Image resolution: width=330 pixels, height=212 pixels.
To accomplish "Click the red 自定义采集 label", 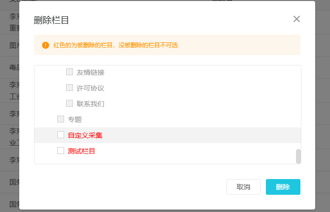I will point(85,135).
